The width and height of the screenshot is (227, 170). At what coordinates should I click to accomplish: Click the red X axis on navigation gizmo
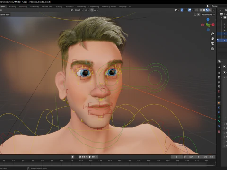(213, 25)
